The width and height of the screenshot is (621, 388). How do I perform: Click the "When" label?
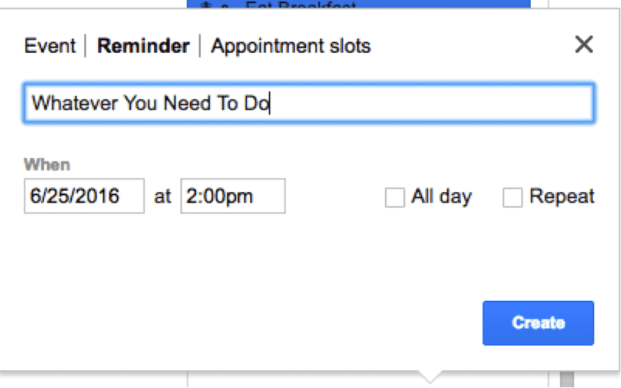click(x=47, y=165)
